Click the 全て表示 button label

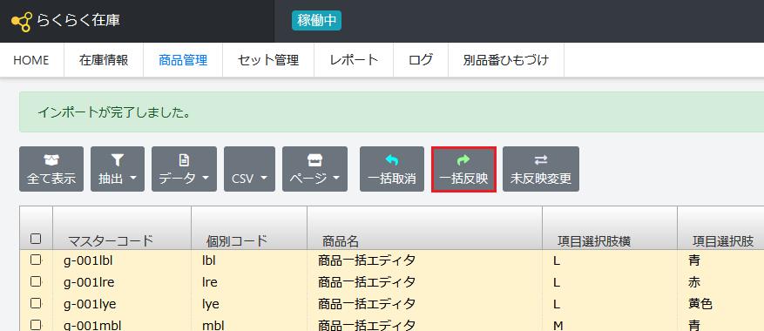click(x=51, y=179)
